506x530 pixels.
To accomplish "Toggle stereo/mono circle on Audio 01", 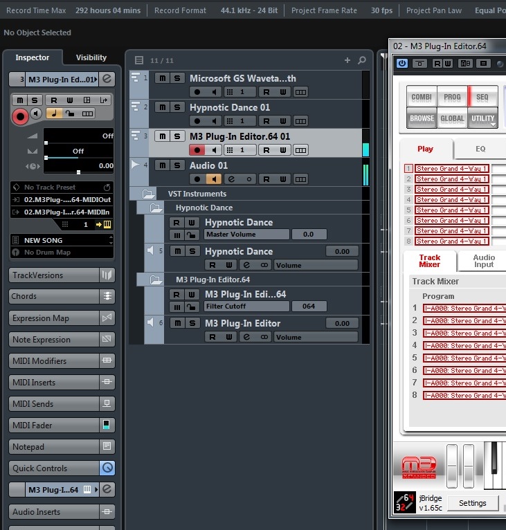I will pyautogui.click(x=249, y=179).
